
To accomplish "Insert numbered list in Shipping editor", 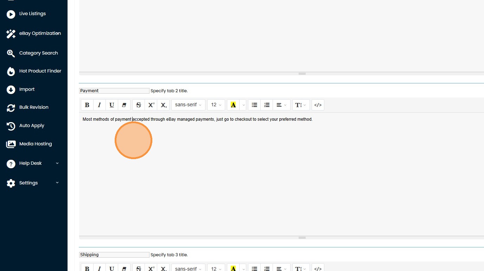I will [267, 269].
